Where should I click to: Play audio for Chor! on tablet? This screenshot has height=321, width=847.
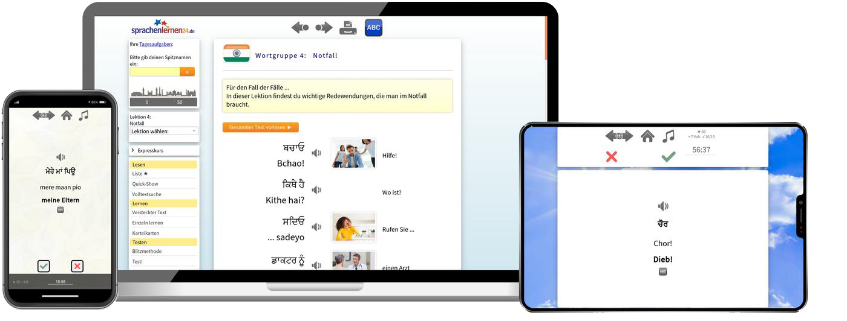(x=663, y=206)
